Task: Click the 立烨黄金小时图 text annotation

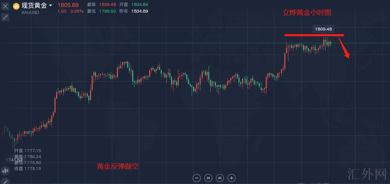Action: (x=307, y=13)
